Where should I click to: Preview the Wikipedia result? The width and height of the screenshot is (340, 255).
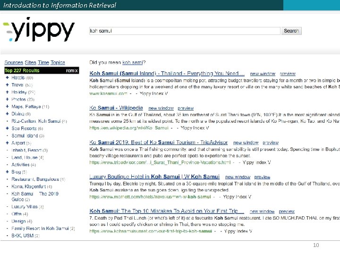[x=186, y=108]
